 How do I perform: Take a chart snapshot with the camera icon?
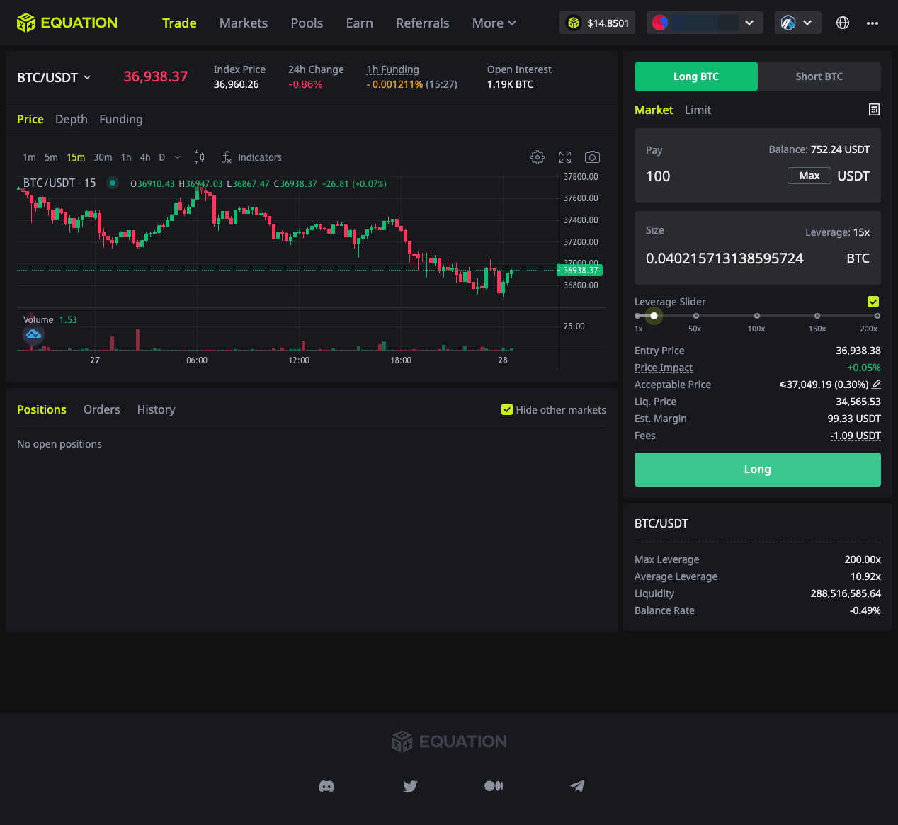pos(592,157)
